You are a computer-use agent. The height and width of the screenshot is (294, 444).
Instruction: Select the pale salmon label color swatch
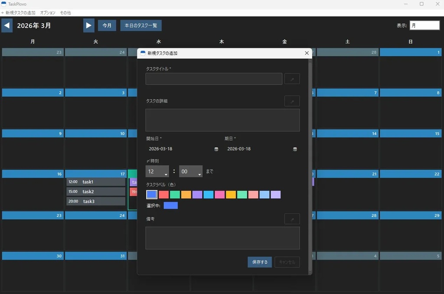[x=253, y=195]
